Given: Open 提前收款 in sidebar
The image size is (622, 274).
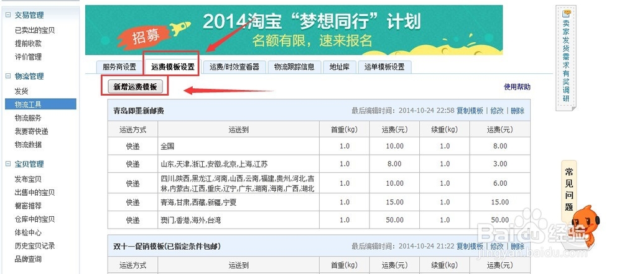Looking at the screenshot, I should click(28, 43).
